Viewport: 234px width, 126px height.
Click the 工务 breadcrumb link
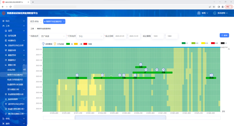click(x=32, y=29)
